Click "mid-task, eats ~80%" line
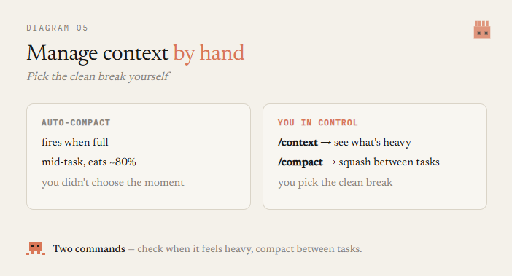The height and width of the screenshot is (276, 512). (89, 162)
